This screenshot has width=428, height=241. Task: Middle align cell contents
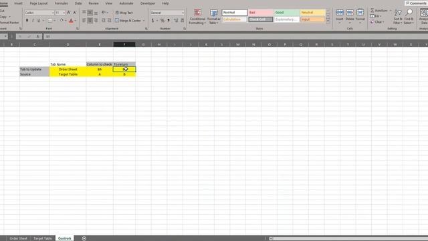(x=90, y=13)
